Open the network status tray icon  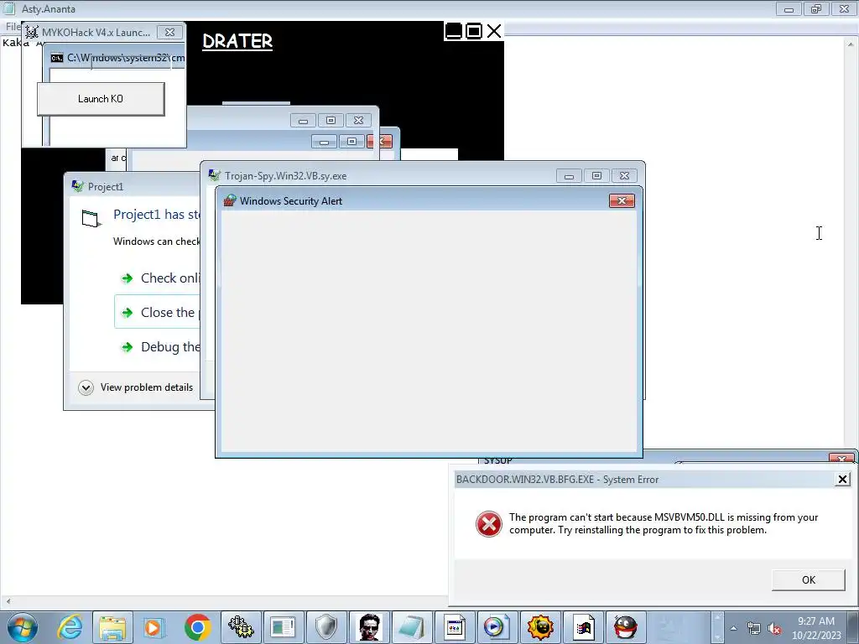pyautogui.click(x=754, y=629)
